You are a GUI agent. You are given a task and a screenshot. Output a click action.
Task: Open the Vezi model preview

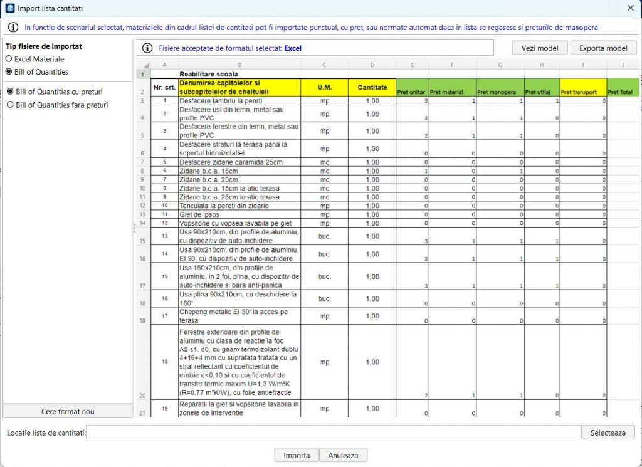click(540, 48)
